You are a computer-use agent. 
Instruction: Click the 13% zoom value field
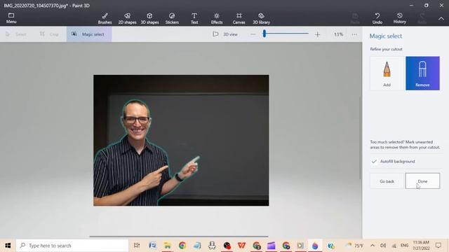pyautogui.click(x=338, y=34)
